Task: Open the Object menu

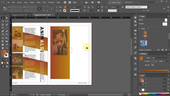Action: (32, 2)
